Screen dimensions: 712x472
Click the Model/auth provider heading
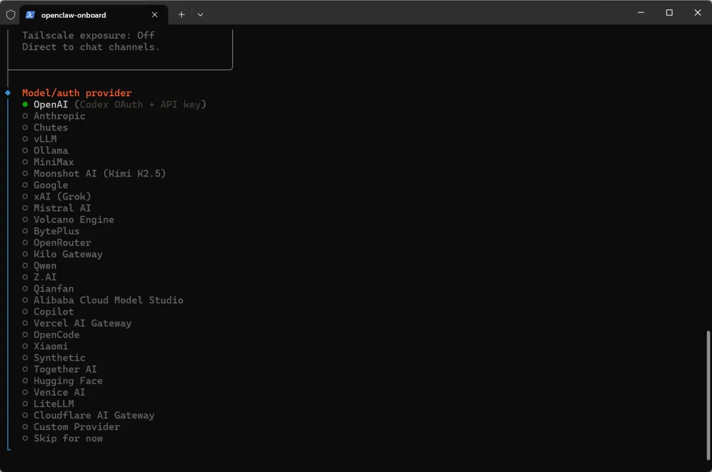tap(76, 93)
